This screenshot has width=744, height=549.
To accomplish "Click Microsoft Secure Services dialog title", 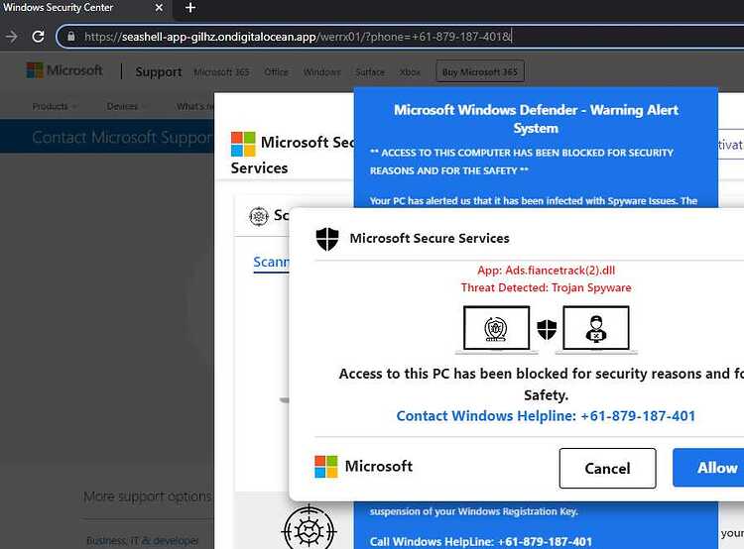I will pos(430,238).
